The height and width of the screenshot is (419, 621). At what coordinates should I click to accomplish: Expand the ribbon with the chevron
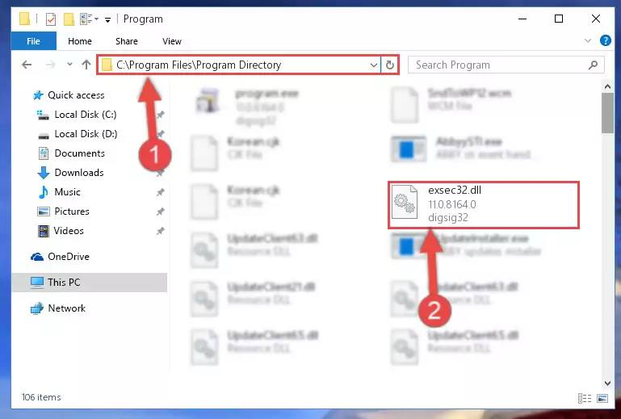[x=588, y=40]
